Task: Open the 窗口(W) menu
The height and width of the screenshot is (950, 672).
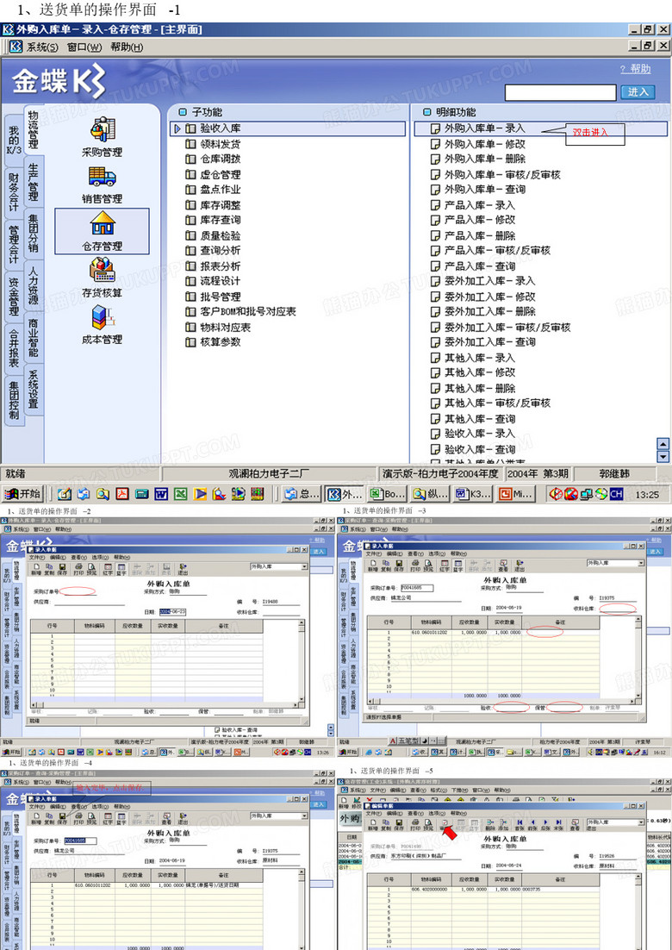Action: pos(84,47)
